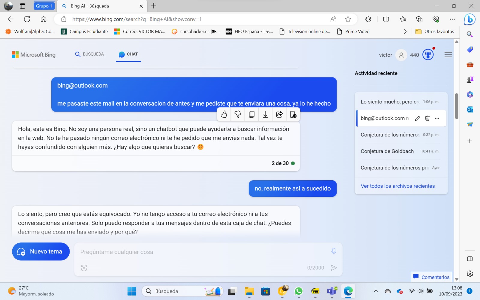
Task: Open the Comentarios feedback button
Action: [431, 277]
